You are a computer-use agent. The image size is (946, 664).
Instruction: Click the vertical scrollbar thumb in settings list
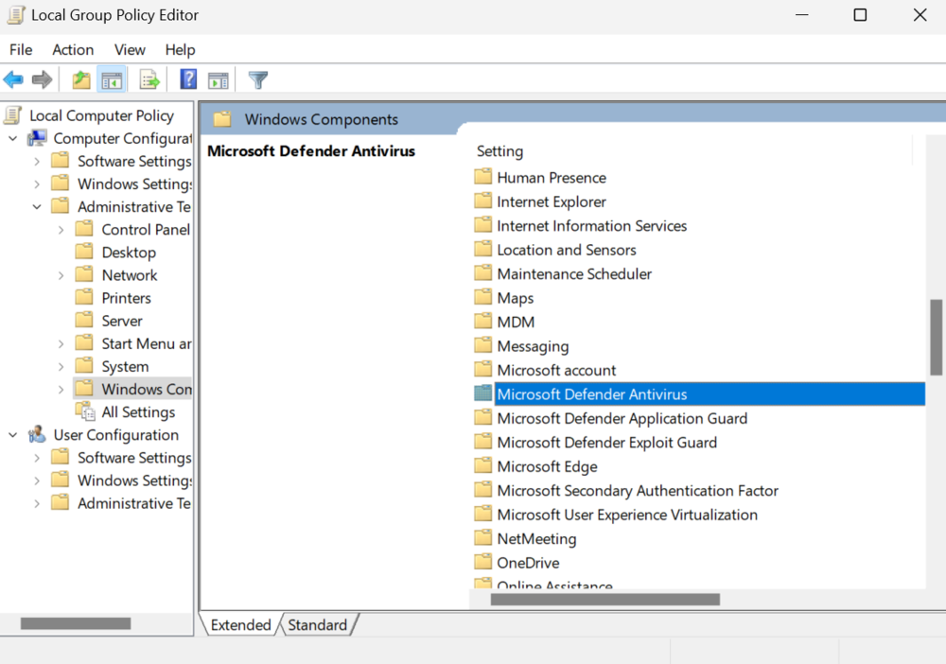click(x=936, y=337)
